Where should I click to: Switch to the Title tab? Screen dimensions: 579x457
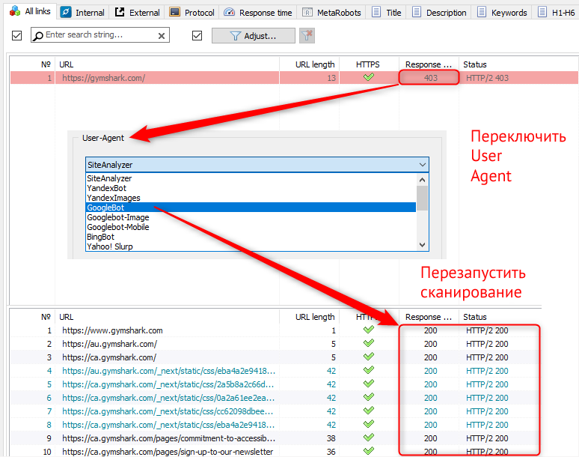(387, 13)
